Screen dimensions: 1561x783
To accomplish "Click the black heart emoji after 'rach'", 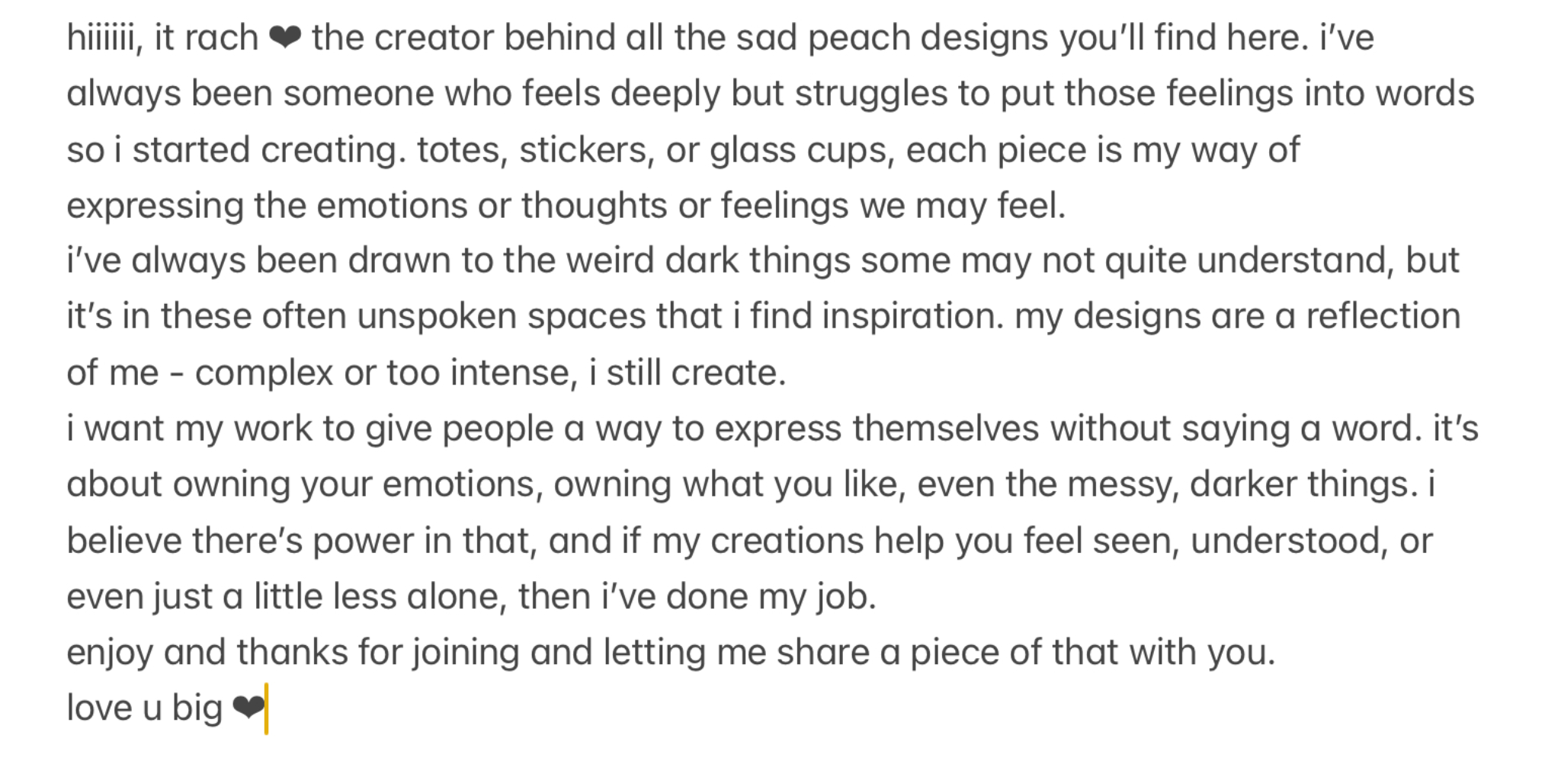I will pyautogui.click(x=285, y=37).
